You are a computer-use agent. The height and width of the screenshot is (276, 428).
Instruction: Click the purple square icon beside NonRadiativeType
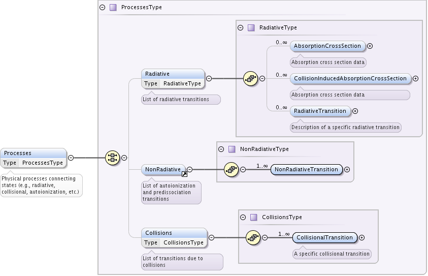pyautogui.click(x=232, y=149)
